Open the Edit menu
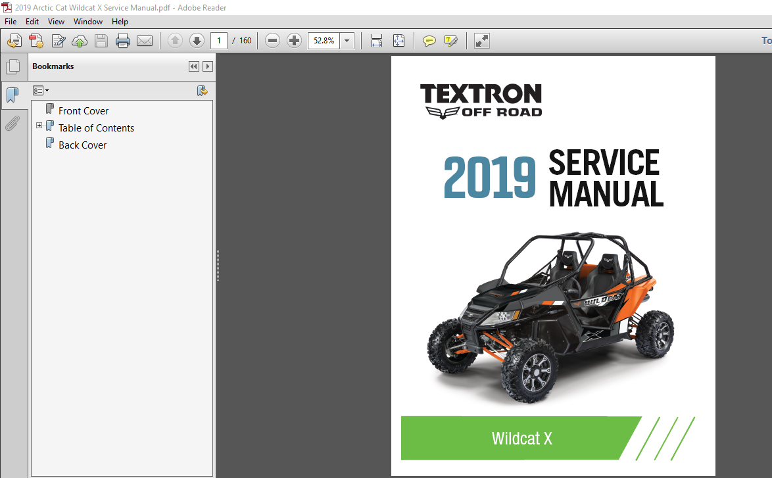This screenshot has height=478, width=772. coord(32,22)
